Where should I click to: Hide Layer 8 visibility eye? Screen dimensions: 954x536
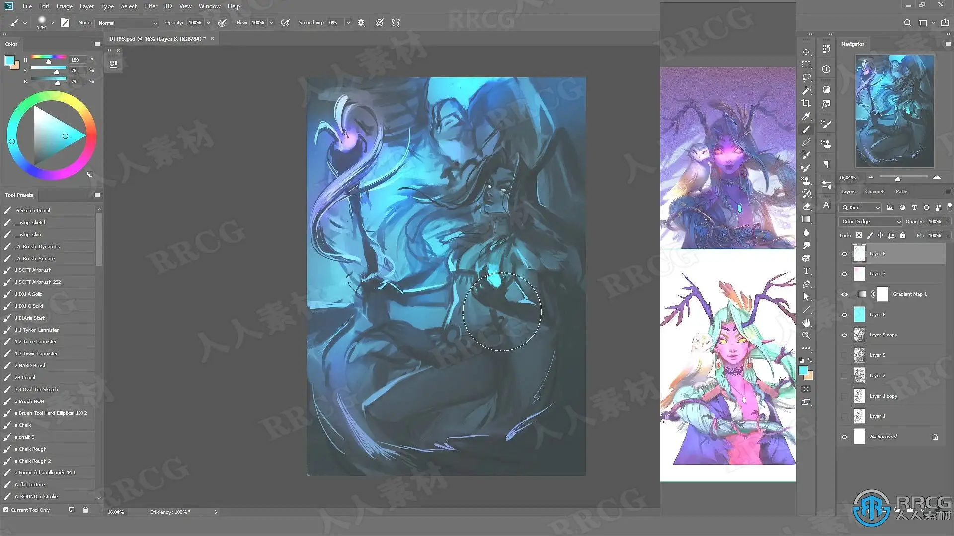[844, 254]
